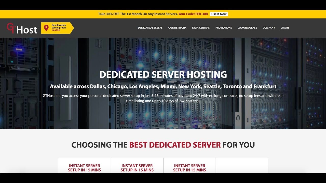Click the 'Available across Dallas, Chicago' subtitle
326x183 pixels.
tap(163, 86)
